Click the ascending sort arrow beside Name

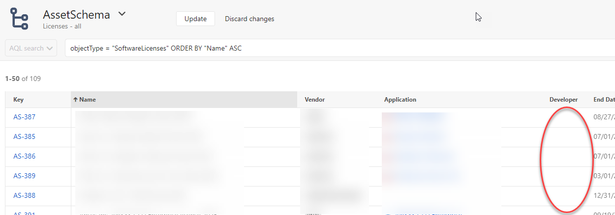pos(75,100)
